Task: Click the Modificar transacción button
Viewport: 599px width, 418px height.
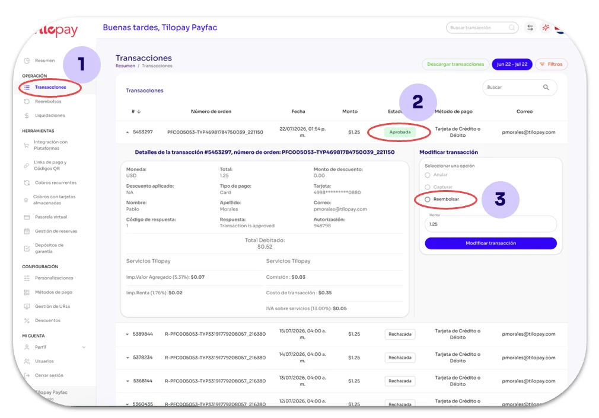Action: pos(490,243)
